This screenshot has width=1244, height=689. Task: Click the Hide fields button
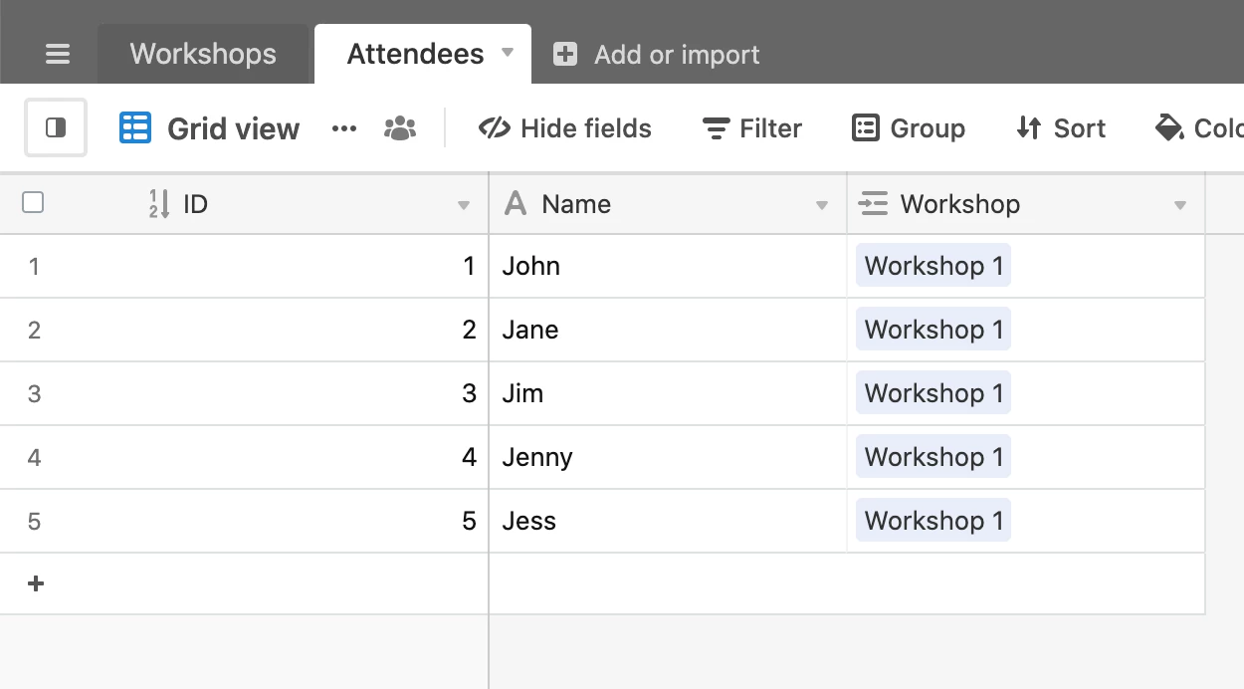click(565, 127)
